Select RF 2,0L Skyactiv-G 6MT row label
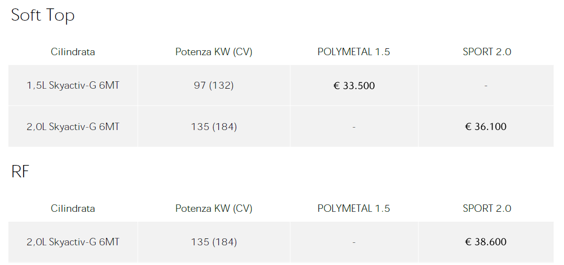Viewport: 564px width, 265px height. 72,242
